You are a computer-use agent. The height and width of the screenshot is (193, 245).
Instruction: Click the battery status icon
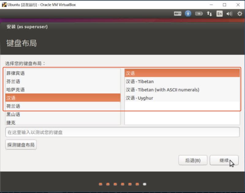199,14
